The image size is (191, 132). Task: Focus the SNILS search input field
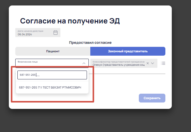coord(52,75)
